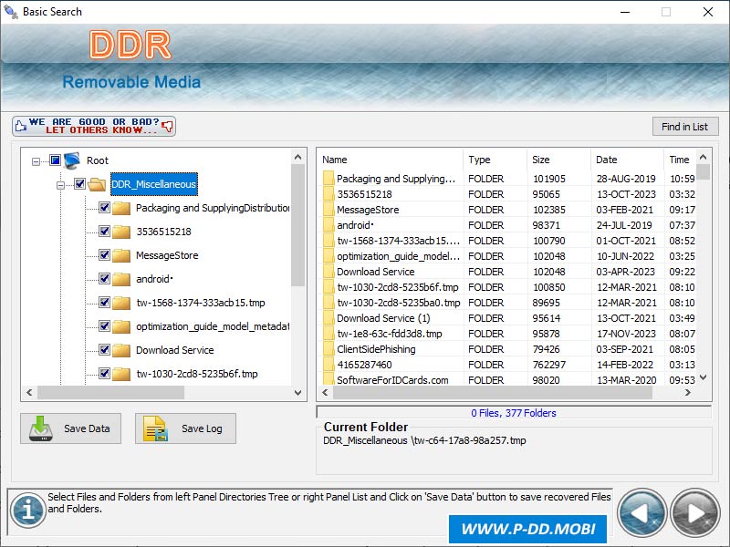
Task: Click the back navigation arrow
Action: tap(642, 511)
